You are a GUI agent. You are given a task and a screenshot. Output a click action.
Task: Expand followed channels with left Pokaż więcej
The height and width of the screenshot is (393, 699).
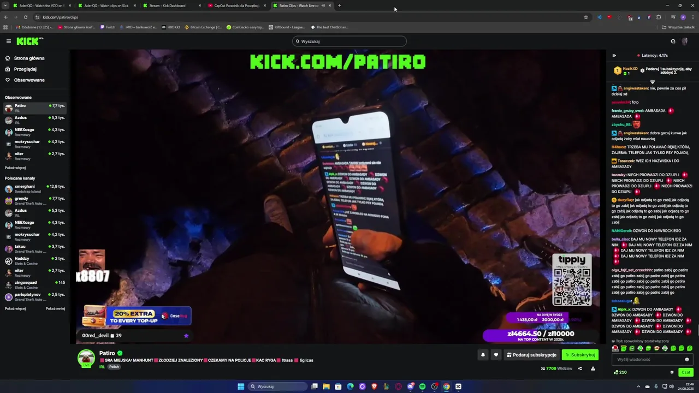click(15, 168)
